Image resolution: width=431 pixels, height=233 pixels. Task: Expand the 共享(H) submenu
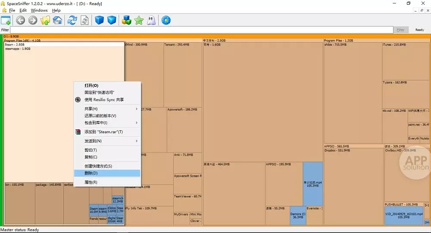click(x=108, y=109)
